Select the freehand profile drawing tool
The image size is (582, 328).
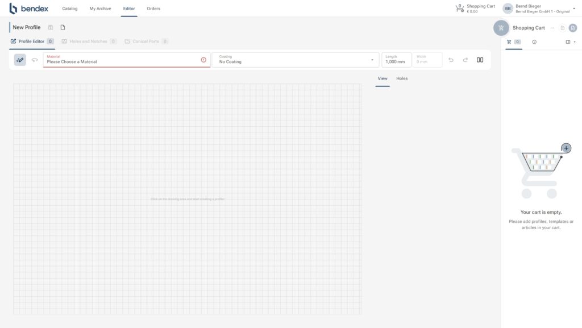(x=20, y=60)
